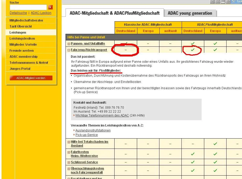242x179 pixels.
Task: Open Mitgliedschaftsberater in sidebar menu
Action: [x=26, y=20]
